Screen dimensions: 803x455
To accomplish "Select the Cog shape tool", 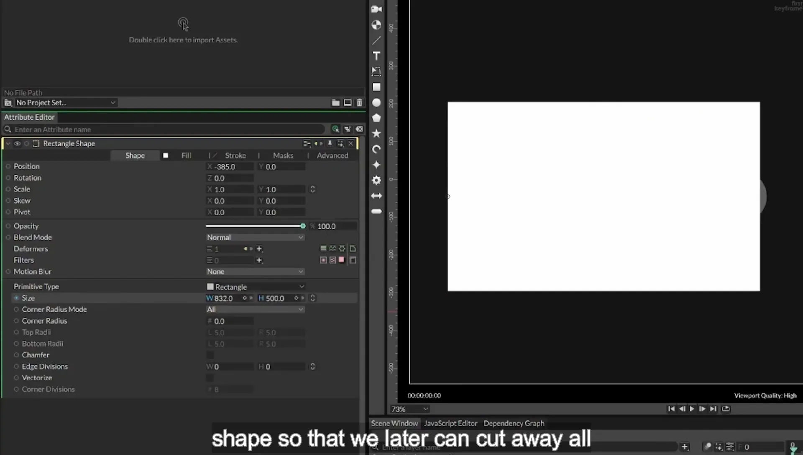I will [376, 180].
